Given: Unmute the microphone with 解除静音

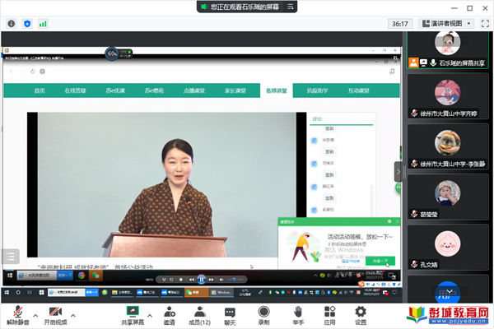Looking at the screenshot, I should click(x=18, y=315).
